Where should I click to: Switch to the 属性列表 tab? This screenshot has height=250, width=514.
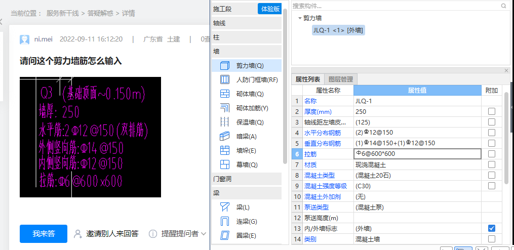coord(308,79)
